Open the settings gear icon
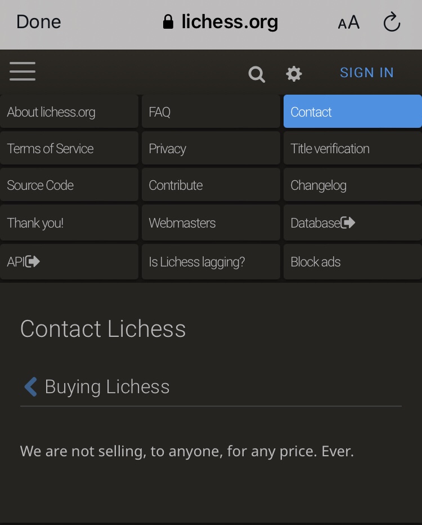Image resolution: width=422 pixels, height=525 pixels. click(294, 73)
